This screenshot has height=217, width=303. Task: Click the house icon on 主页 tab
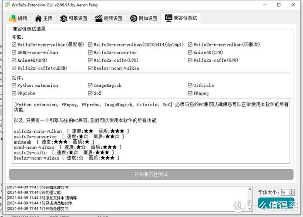click(x=38, y=19)
